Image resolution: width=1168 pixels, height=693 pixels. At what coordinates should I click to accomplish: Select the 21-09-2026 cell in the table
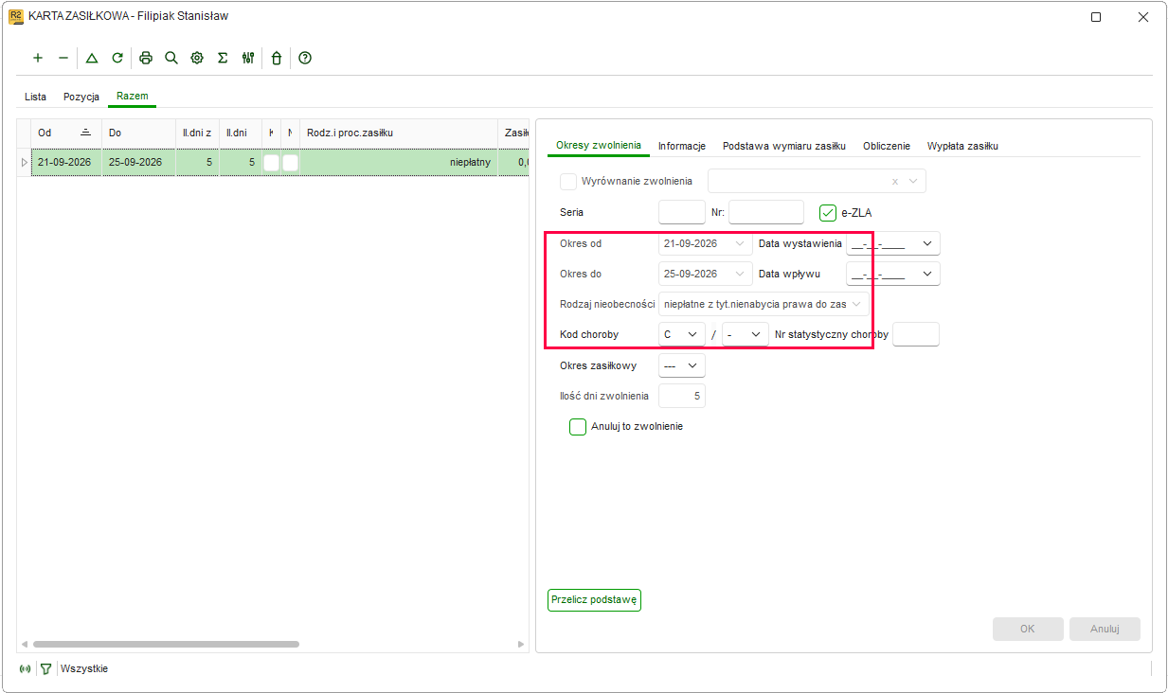pyautogui.click(x=66, y=162)
